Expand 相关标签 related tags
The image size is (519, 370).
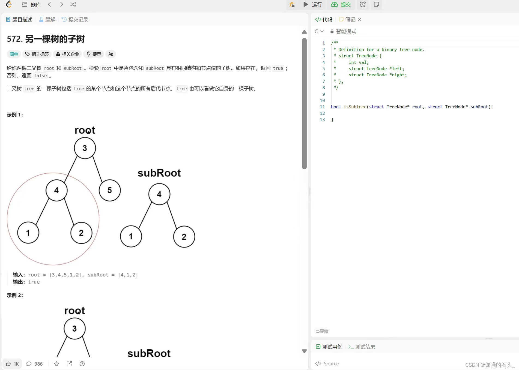tap(37, 54)
